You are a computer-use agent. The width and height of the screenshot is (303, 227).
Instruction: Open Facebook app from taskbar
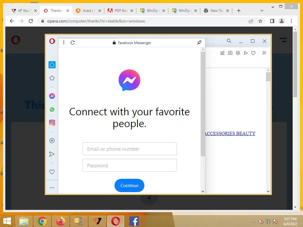coord(134,221)
